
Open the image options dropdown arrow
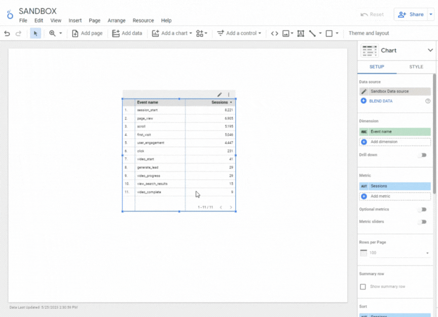click(x=292, y=33)
